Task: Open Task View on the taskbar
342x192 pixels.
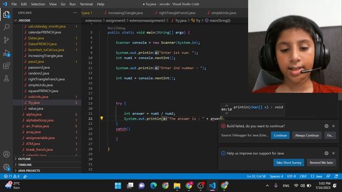Action: coord(130,186)
